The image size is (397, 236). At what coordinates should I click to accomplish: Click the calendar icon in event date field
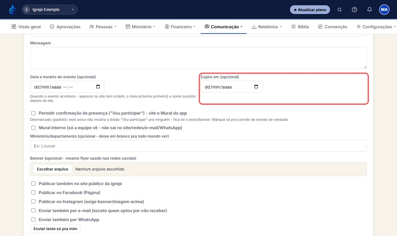coord(98,87)
